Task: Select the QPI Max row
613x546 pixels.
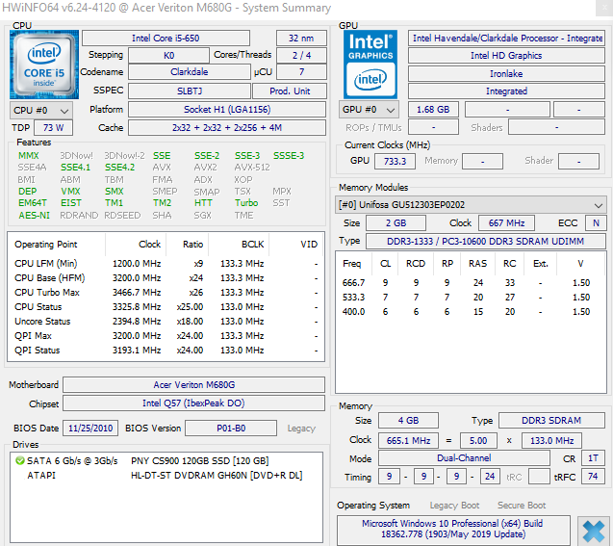Action: click(166, 336)
